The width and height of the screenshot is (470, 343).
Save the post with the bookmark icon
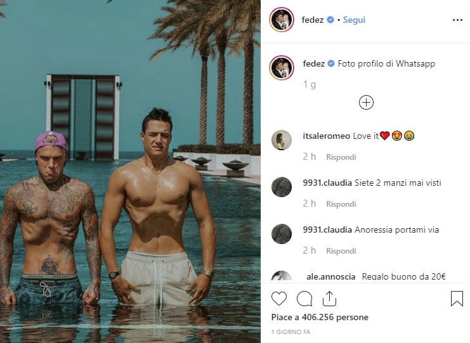[x=457, y=299]
